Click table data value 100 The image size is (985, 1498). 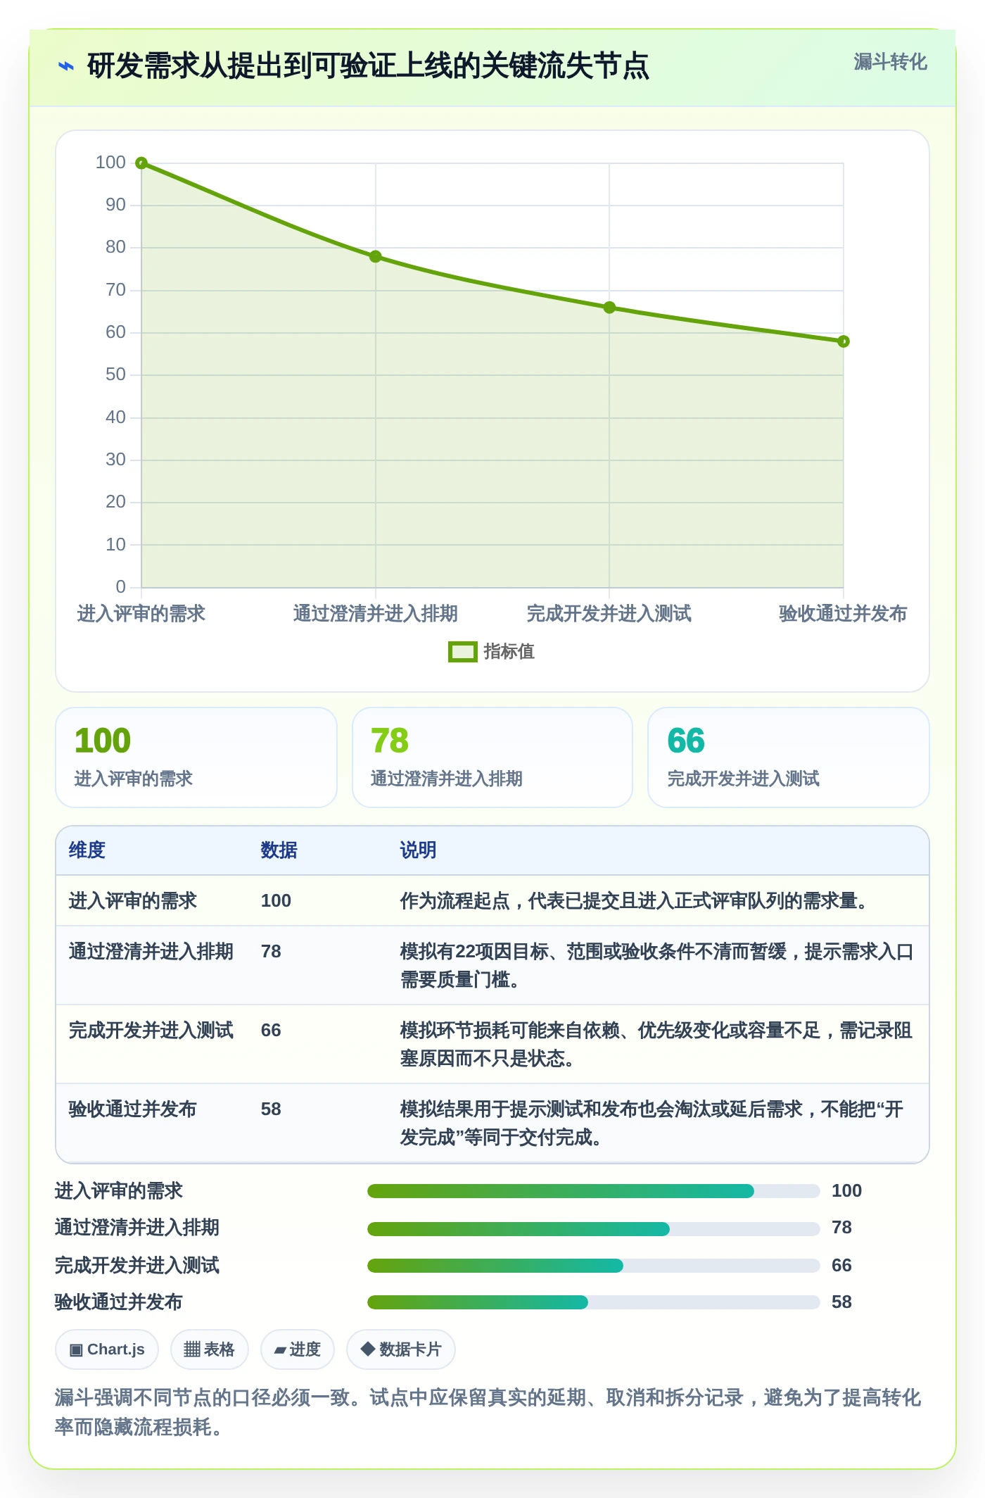pyautogui.click(x=276, y=901)
